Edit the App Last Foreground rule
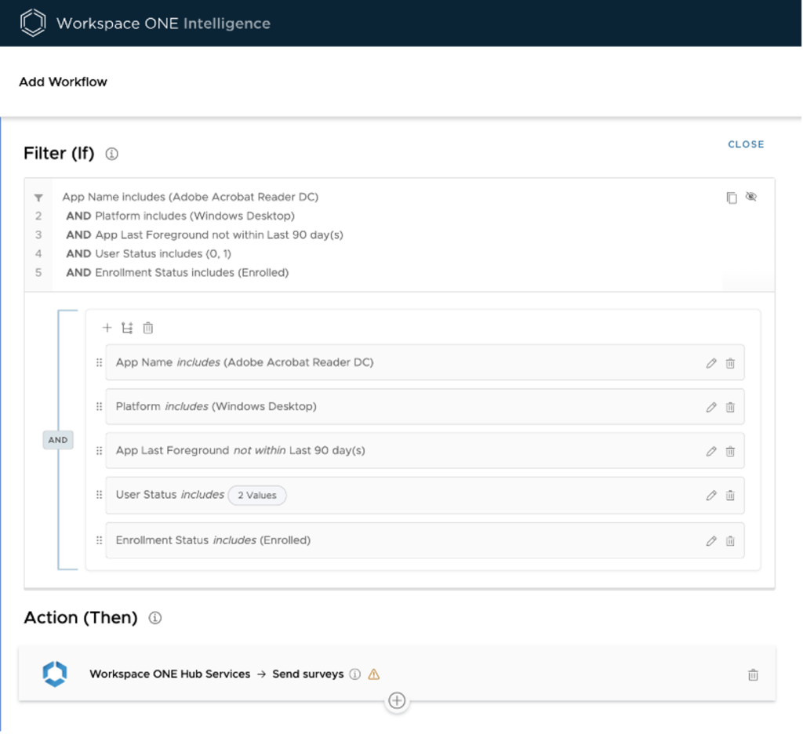 (x=711, y=451)
